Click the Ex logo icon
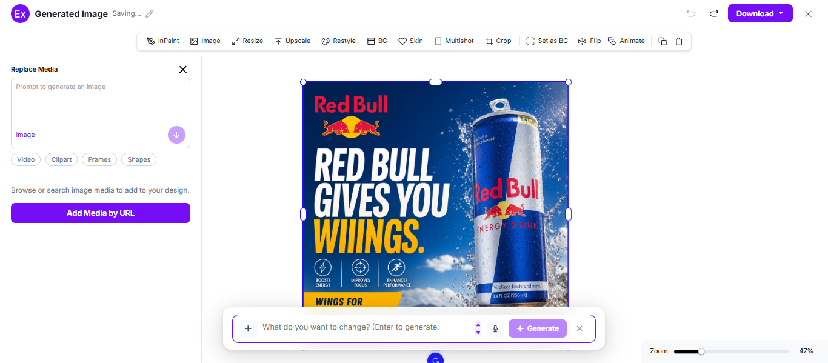Image resolution: width=828 pixels, height=363 pixels. 20,13
